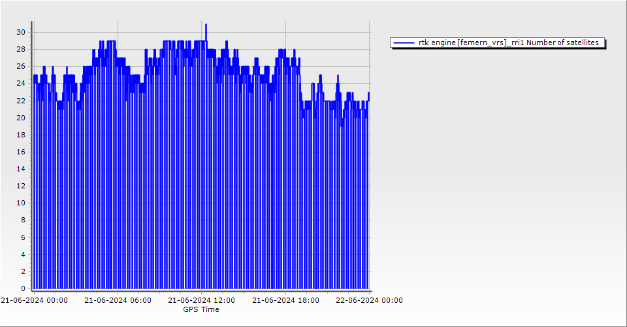Pick the y-axis tick label 10
The image size is (627, 327).
[21, 203]
